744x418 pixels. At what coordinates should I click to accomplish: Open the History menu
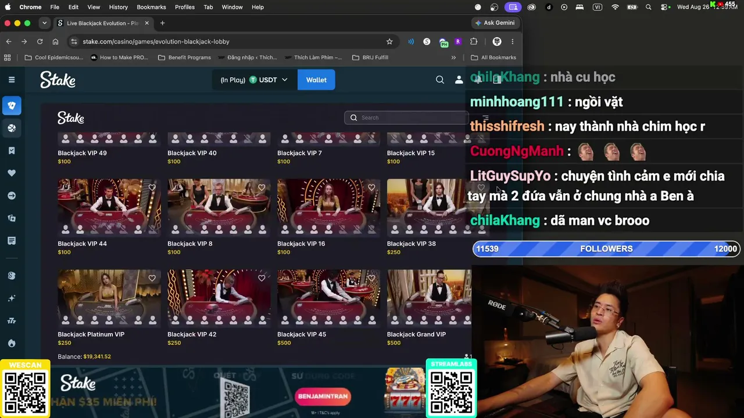[118, 7]
